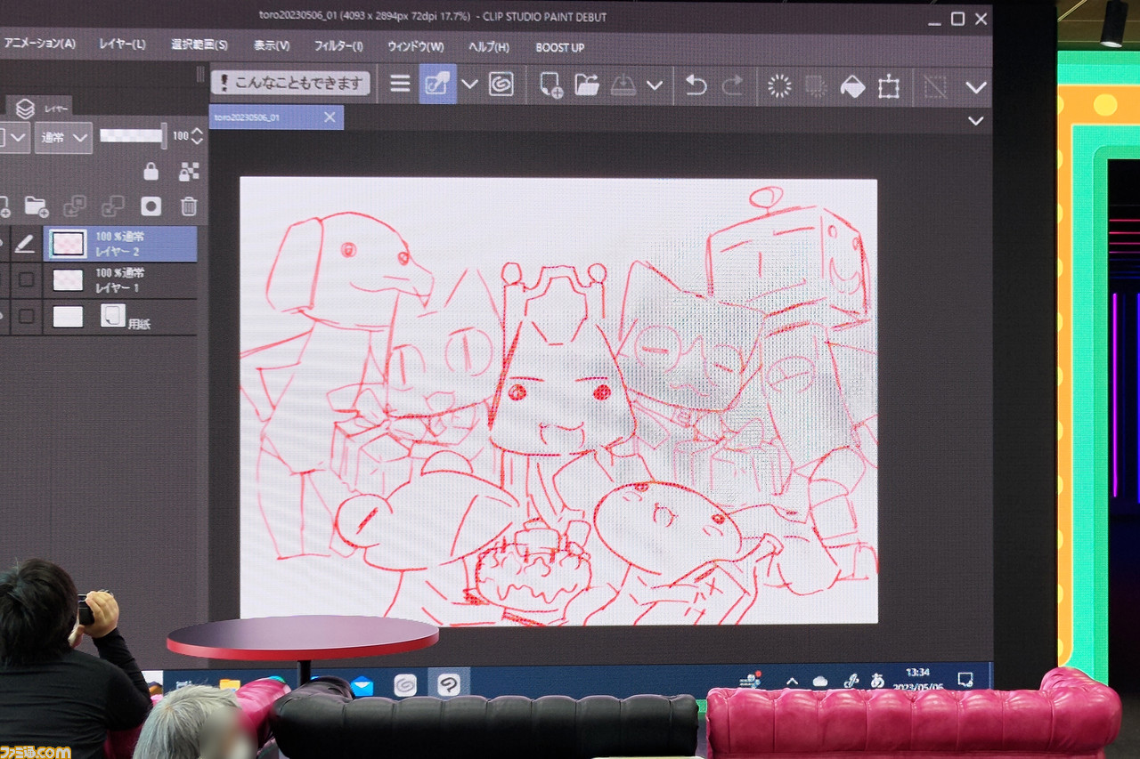Viewport: 1140px width, 759px height.
Task: Open the 選択範囲(S) menu
Action: [199, 44]
